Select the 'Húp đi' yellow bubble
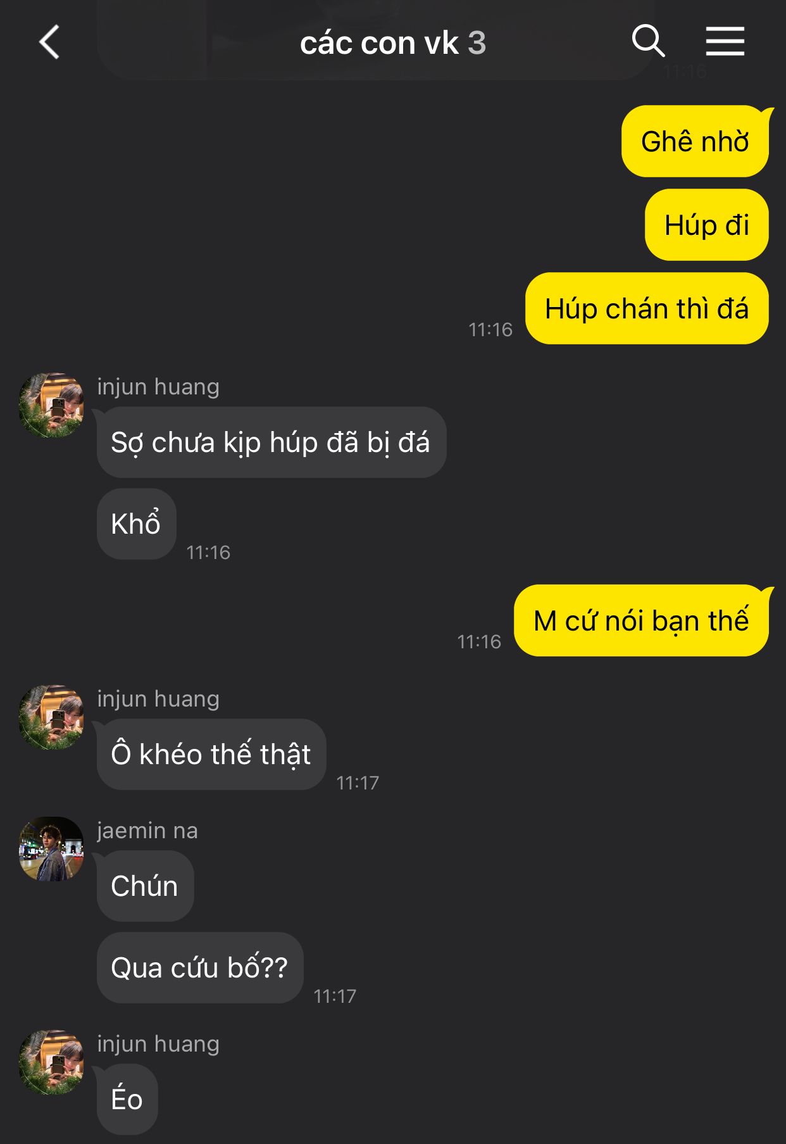 (707, 225)
